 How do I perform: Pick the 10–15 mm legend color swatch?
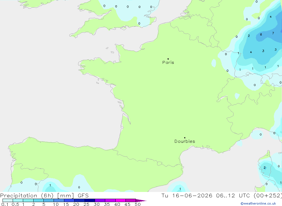pos(59,200)
